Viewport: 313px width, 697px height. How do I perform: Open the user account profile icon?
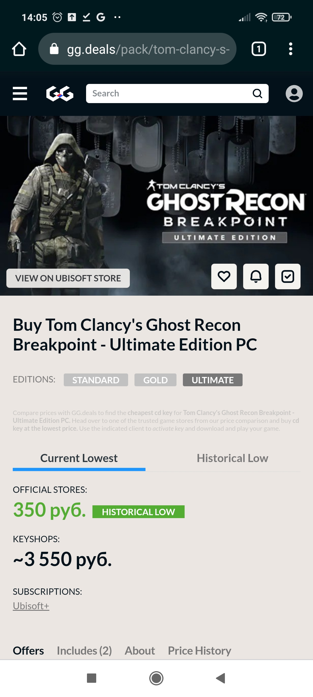(294, 94)
